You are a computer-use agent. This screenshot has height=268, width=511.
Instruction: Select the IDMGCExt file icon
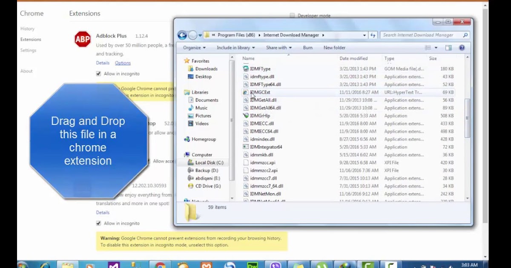[x=246, y=92]
